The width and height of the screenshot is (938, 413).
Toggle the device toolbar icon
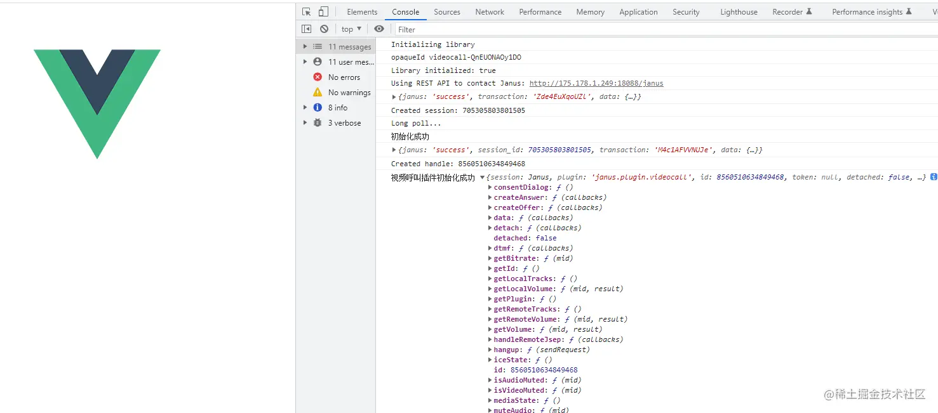point(323,12)
